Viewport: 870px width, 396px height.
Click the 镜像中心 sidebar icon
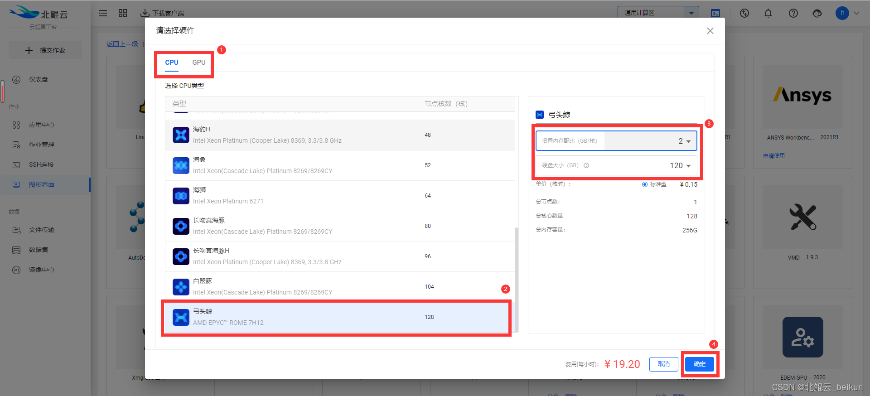tap(16, 270)
